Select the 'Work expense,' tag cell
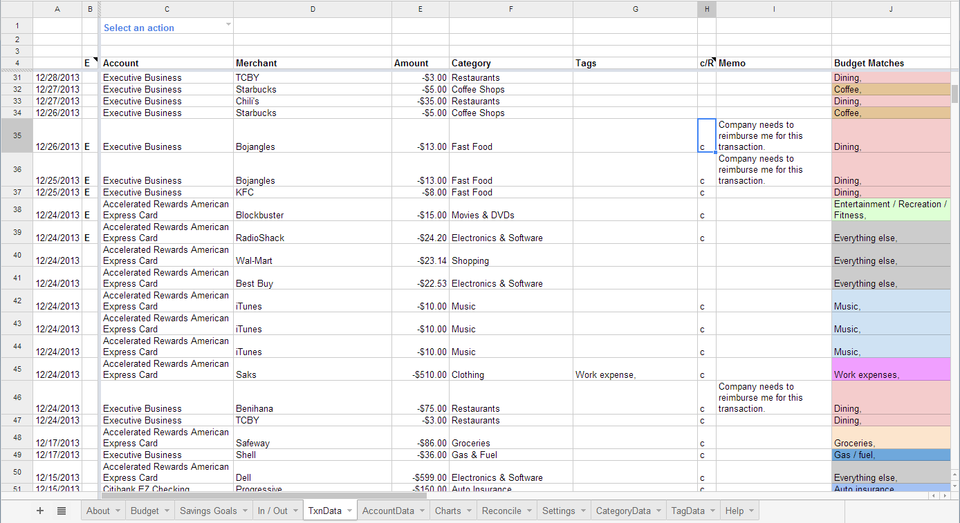960x523 pixels. coord(635,369)
